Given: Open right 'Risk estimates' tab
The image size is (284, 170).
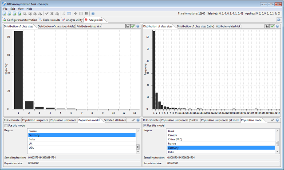Looking at the screenshot, I should (x=151, y=120).
